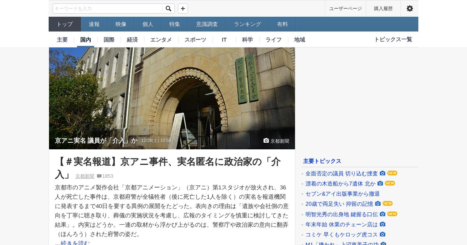Viewport: 467px width, 245px height.
Task: Select the 映像 navigation tab
Action: [121, 24]
